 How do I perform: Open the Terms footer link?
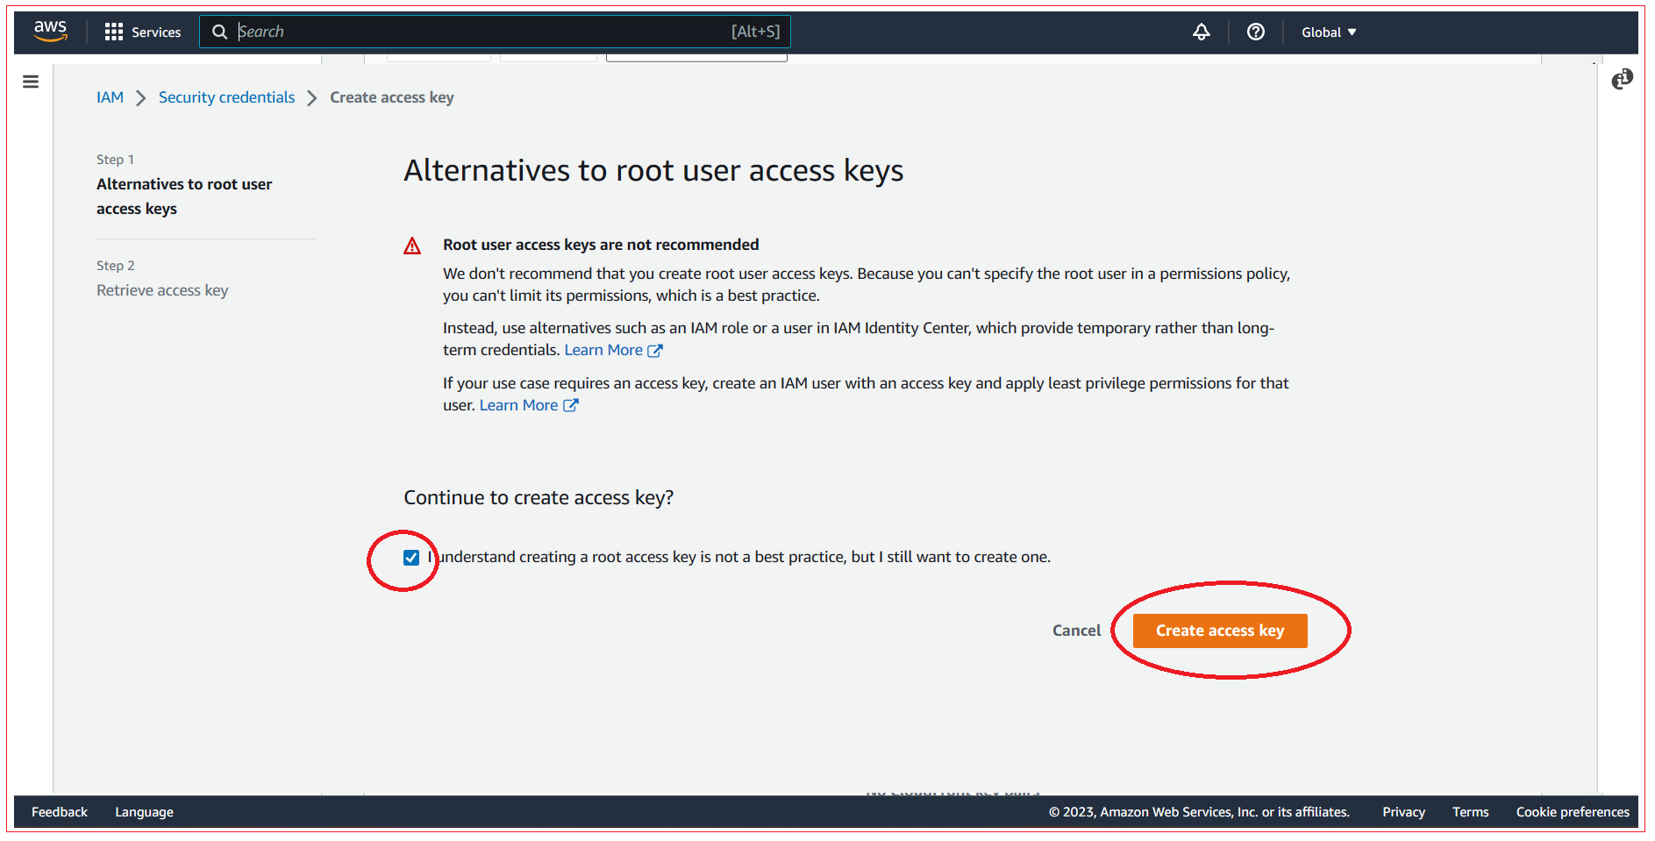pos(1470,812)
